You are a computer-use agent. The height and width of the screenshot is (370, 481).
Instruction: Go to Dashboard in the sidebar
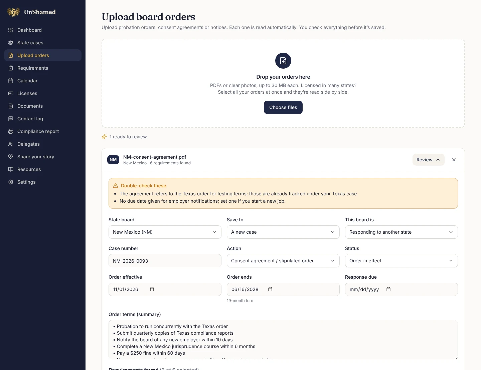(43, 30)
